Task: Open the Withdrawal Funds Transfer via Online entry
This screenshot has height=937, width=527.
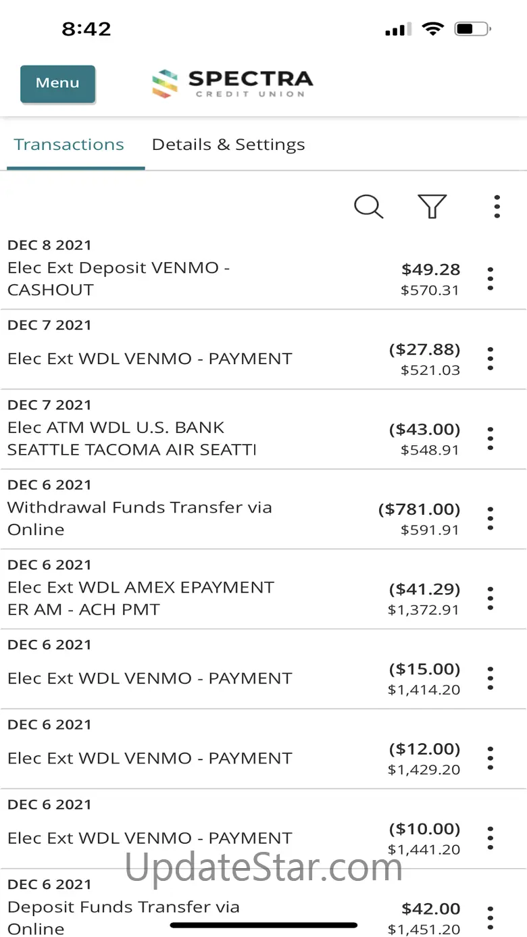Action: [263, 509]
